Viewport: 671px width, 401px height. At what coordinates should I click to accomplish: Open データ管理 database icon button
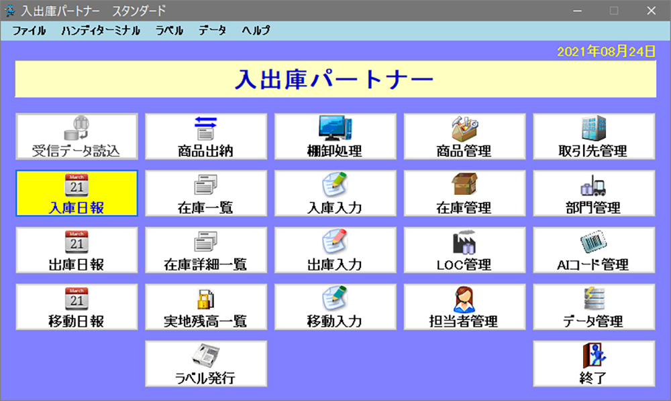pyautogui.click(x=594, y=307)
